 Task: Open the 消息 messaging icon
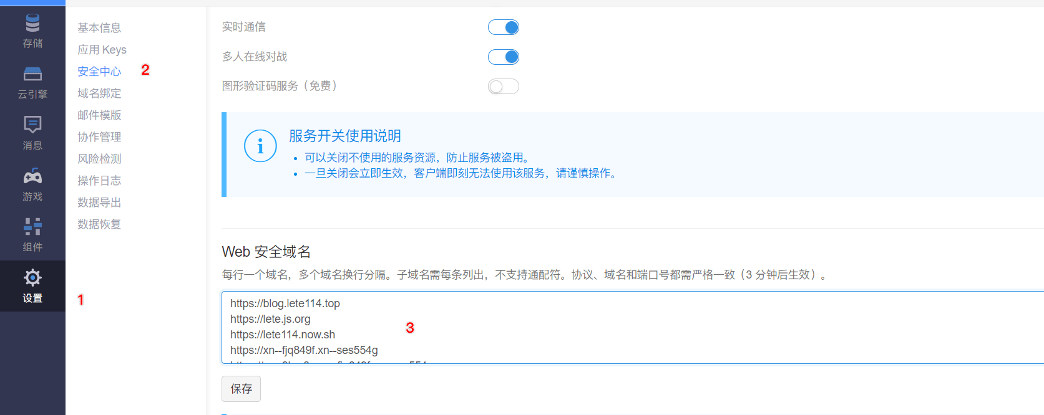click(32, 125)
